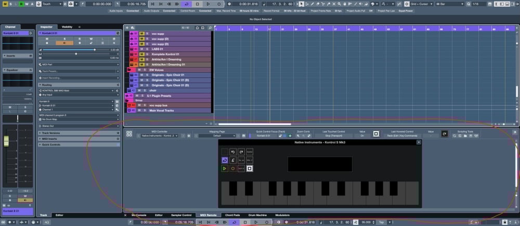520x226 pixels.
Task: Open MIDI Remote overview grid icon
Action: click(x=129, y=134)
